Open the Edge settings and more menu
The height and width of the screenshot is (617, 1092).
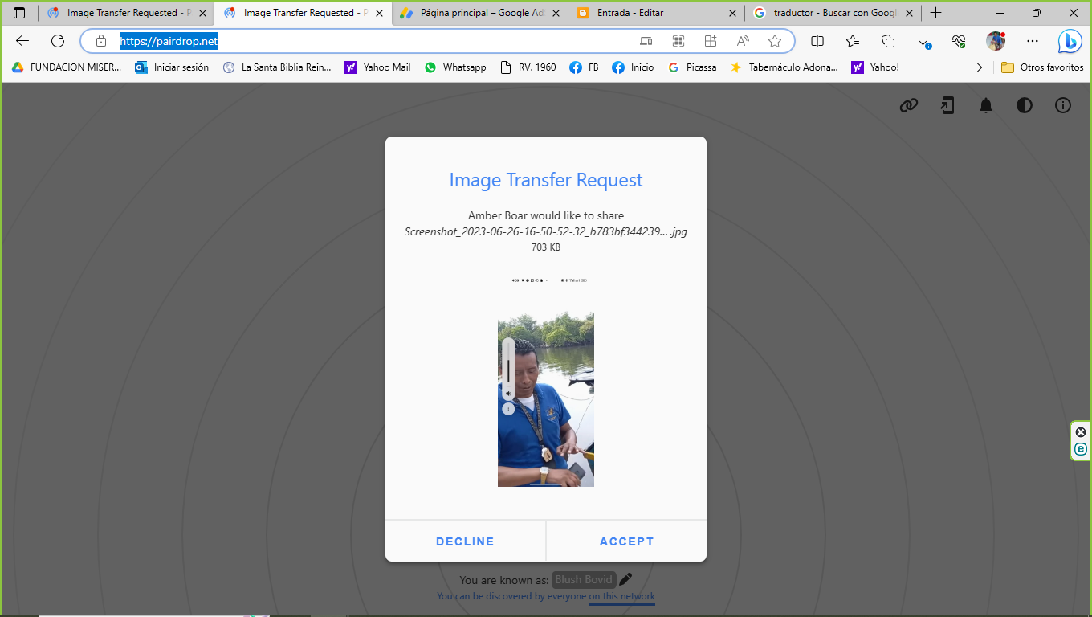[x=1033, y=41]
